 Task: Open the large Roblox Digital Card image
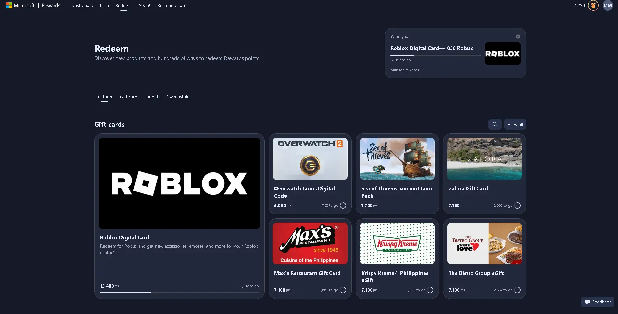pos(179,183)
